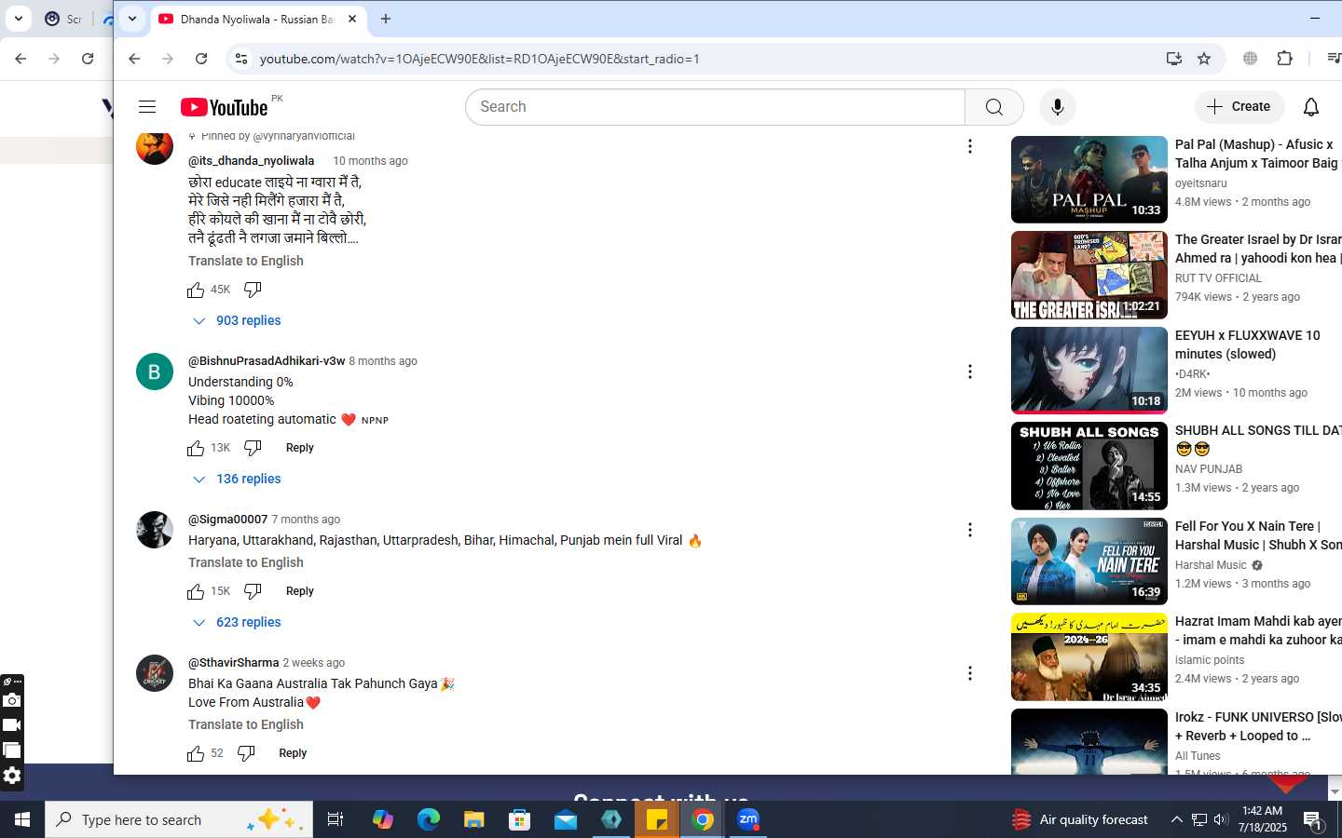This screenshot has width=1342, height=838.
Task: Open the Hazrat Imam Mahdi video thumbnail
Action: coord(1089,656)
